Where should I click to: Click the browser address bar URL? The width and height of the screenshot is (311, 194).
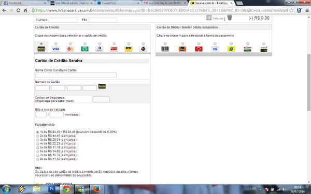coord(162,10)
